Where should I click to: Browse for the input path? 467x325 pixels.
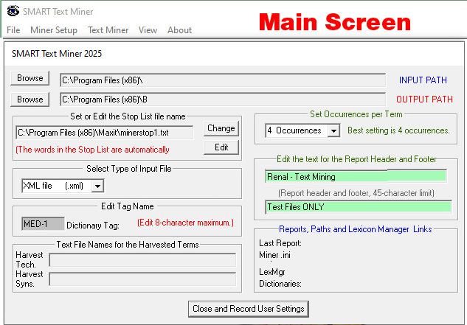[30, 78]
